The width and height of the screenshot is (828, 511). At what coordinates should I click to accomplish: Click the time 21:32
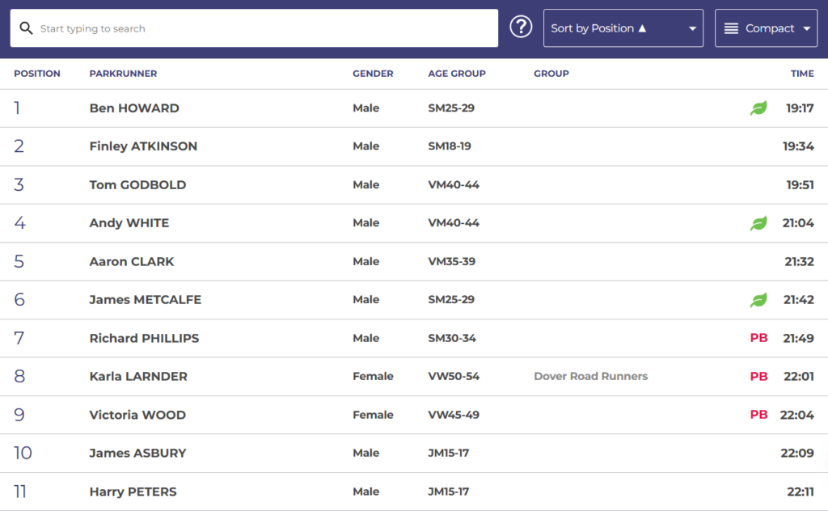pos(799,261)
